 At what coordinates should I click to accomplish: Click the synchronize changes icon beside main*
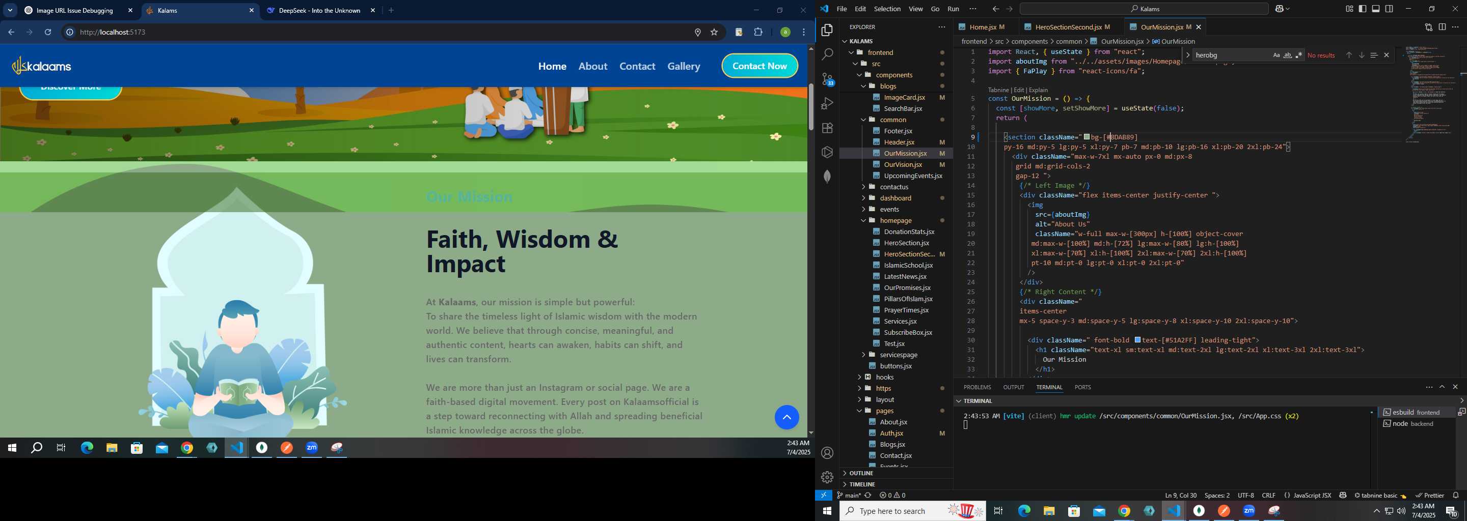click(x=868, y=496)
